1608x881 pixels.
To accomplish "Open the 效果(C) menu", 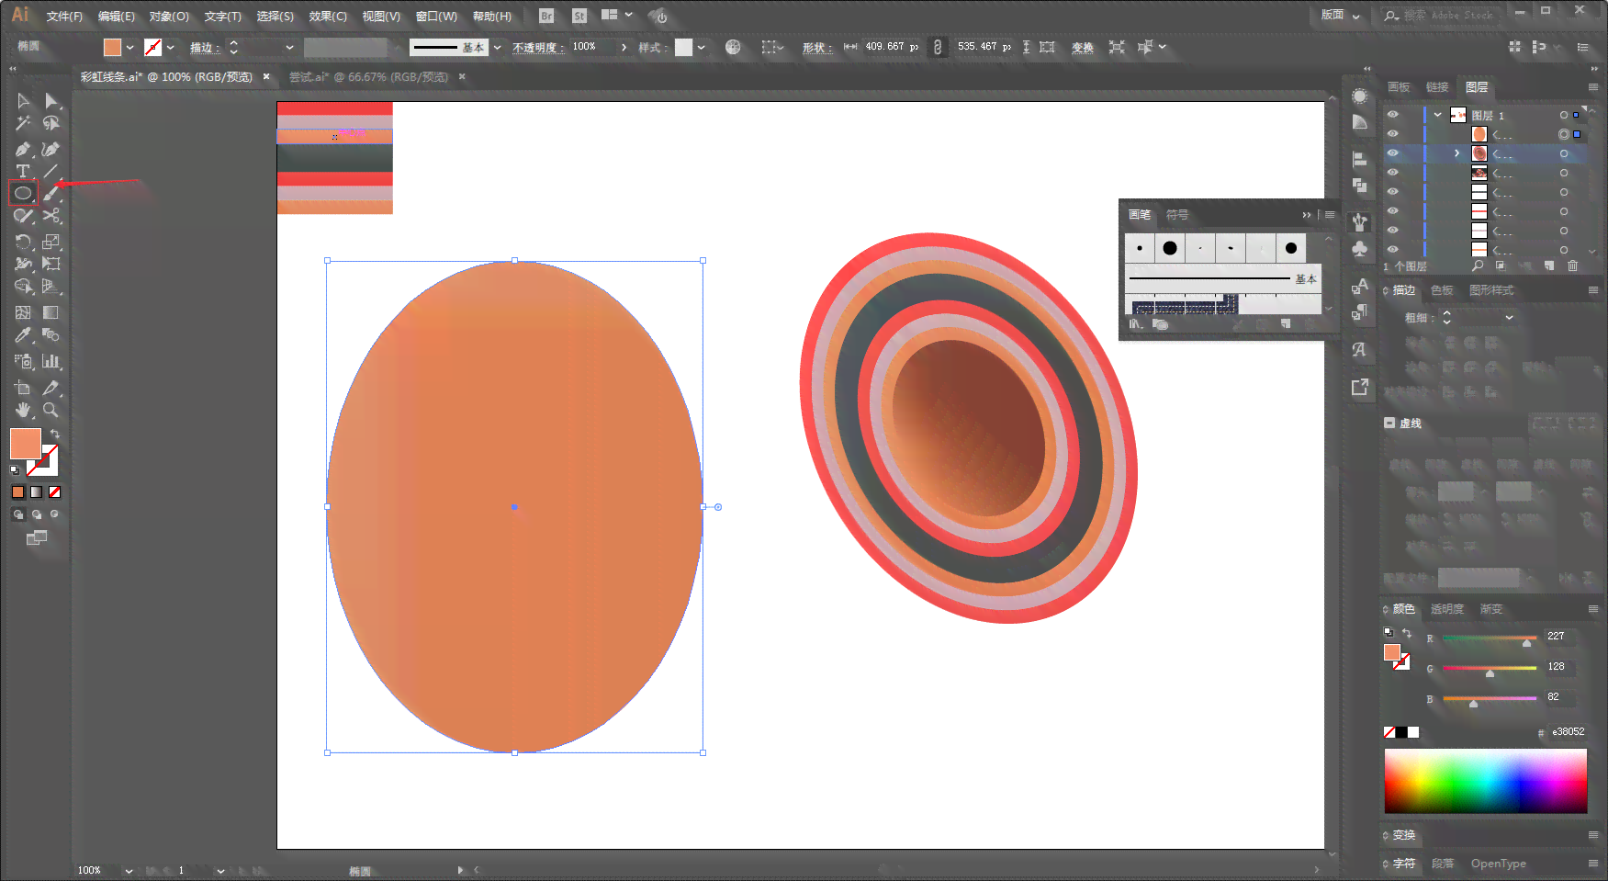I will point(328,17).
